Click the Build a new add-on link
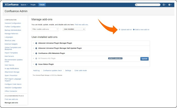 pyautogui.click(x=142, y=30)
